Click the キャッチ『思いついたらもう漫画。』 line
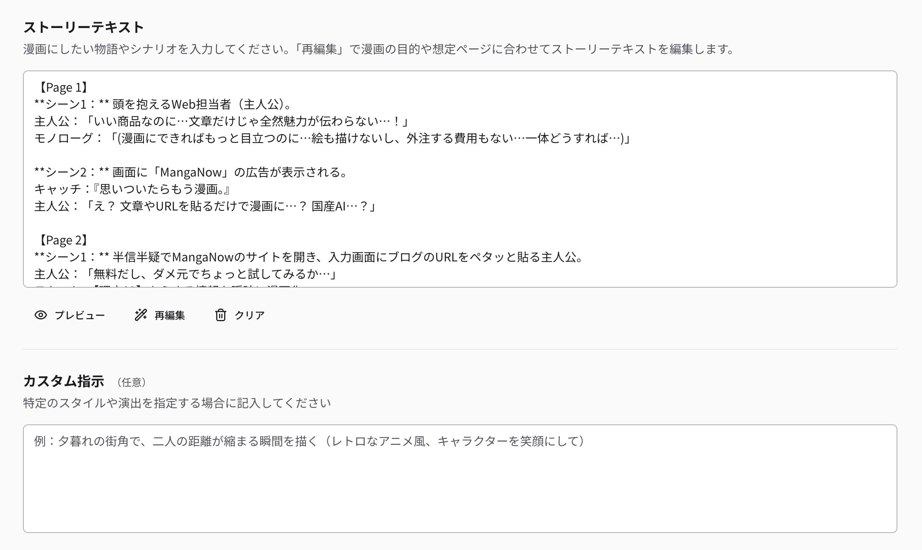This screenshot has width=922, height=550. click(132, 189)
